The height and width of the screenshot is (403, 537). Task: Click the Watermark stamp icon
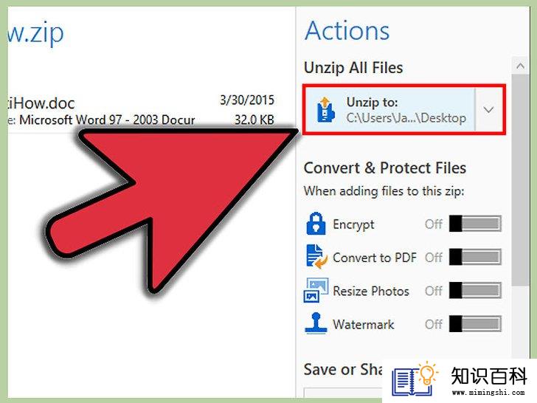tap(316, 323)
